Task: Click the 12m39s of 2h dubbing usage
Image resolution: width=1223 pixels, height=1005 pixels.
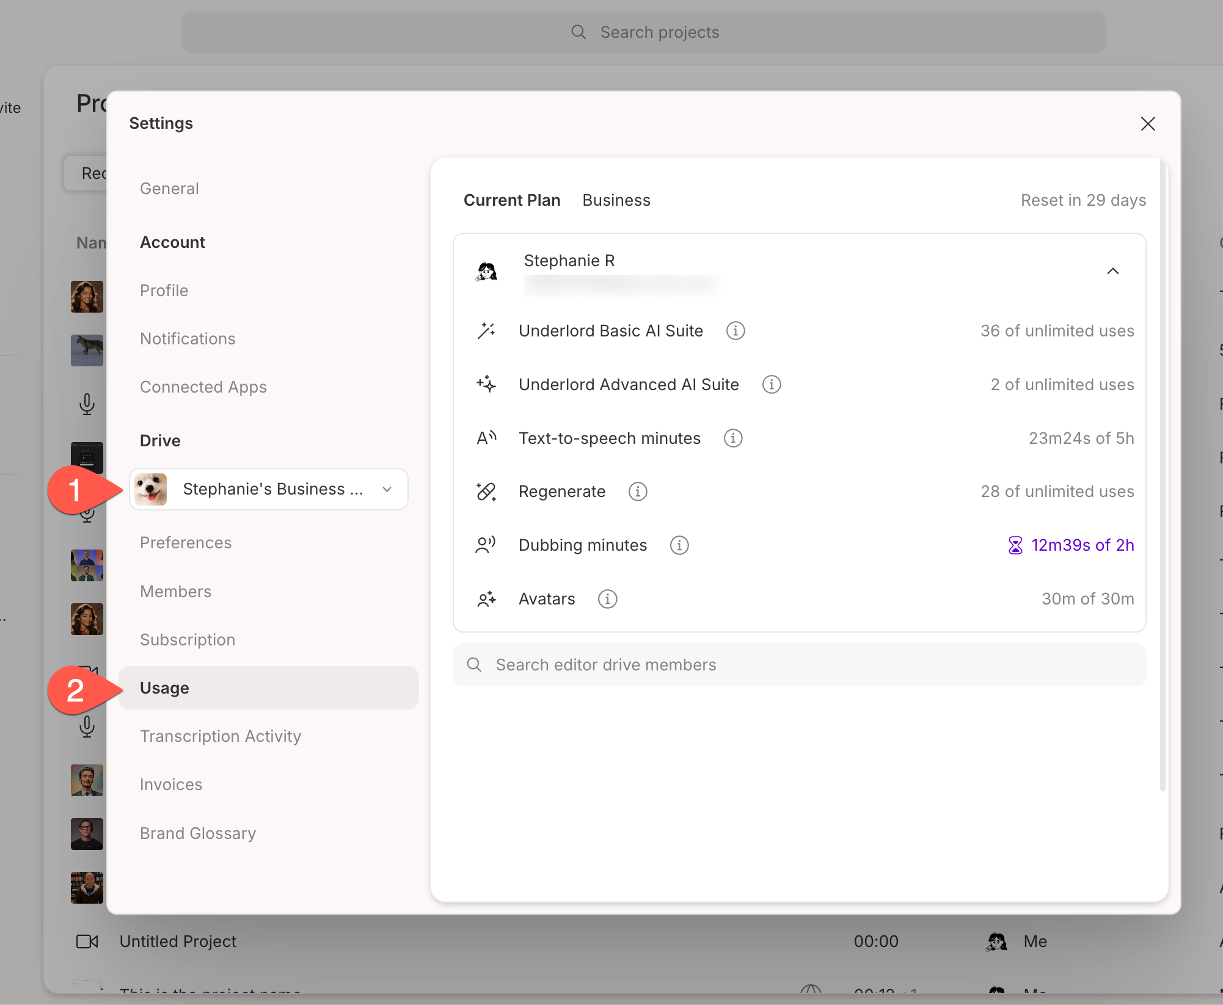Action: [x=1082, y=545]
